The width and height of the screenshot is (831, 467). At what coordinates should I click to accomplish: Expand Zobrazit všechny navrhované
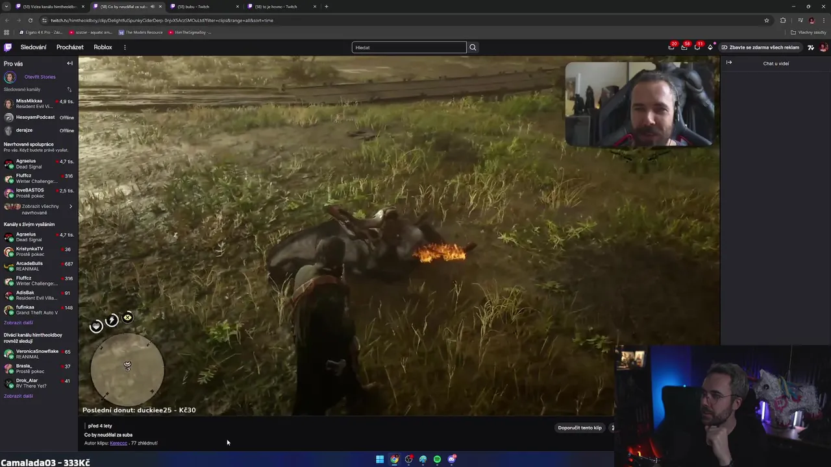(39, 209)
